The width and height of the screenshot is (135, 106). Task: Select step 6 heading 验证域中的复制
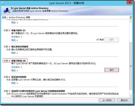19,77
